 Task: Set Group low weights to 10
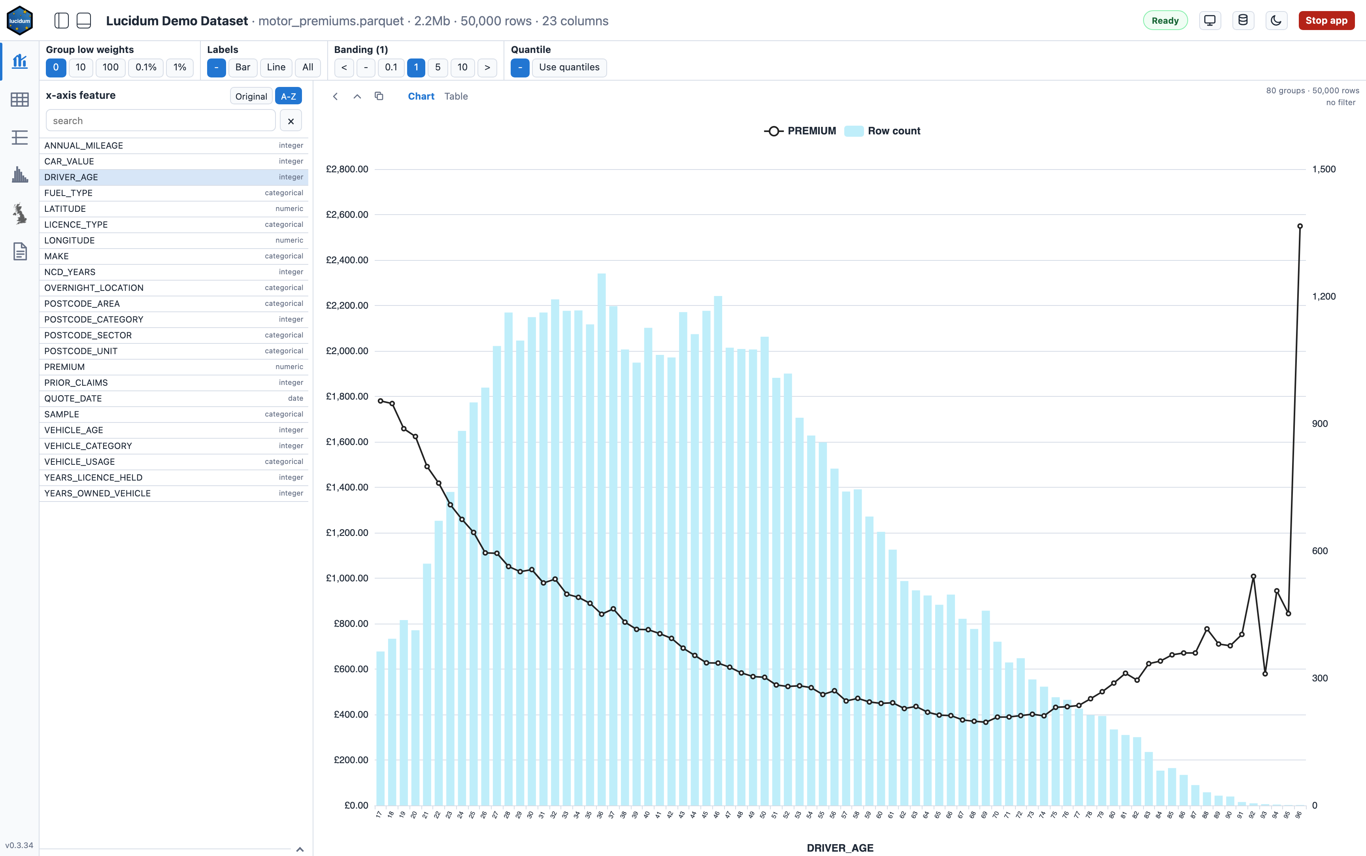click(81, 67)
